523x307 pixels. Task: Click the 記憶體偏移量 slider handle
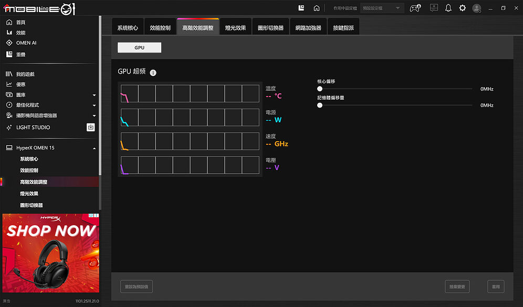[320, 105]
